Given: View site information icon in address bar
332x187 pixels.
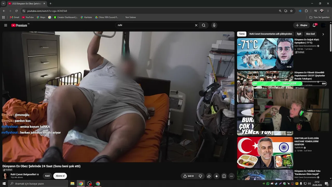Looking at the screenshot, I should tap(24, 11).
